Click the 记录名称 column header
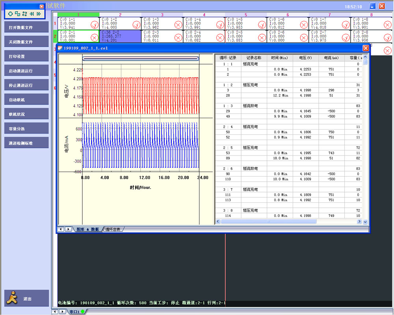This screenshot has width=394, height=315. (x=254, y=58)
